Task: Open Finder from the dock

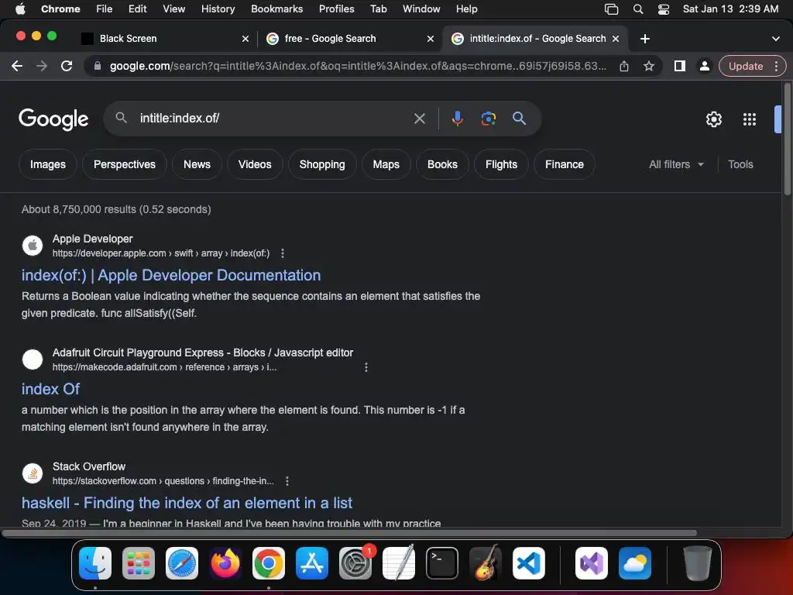Action: pyautogui.click(x=95, y=563)
